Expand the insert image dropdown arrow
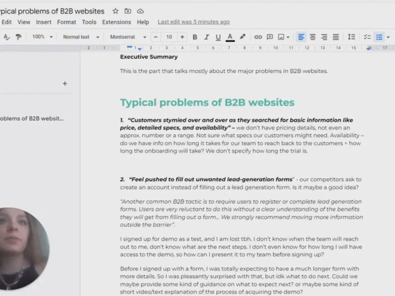Screen dimensions: 395x296 [x=288, y=37]
